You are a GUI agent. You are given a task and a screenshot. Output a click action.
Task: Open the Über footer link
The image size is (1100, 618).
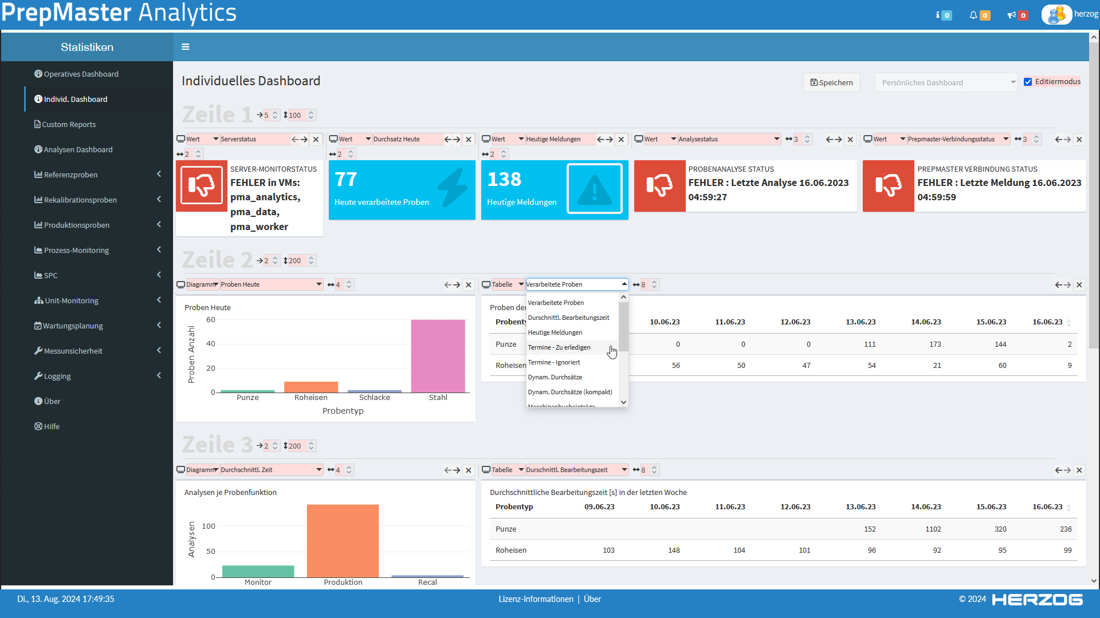point(592,599)
